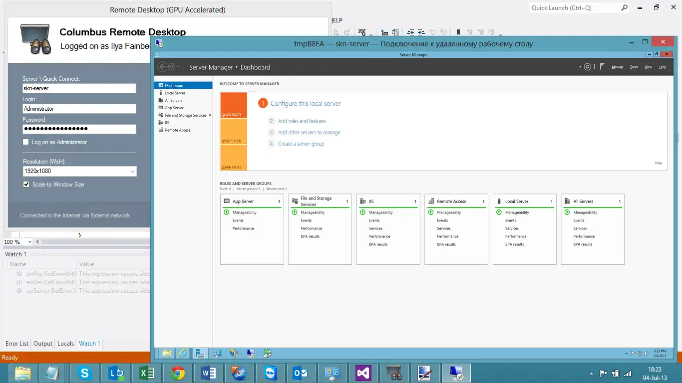Open File Explorer on the remote taskbar

pos(167,353)
